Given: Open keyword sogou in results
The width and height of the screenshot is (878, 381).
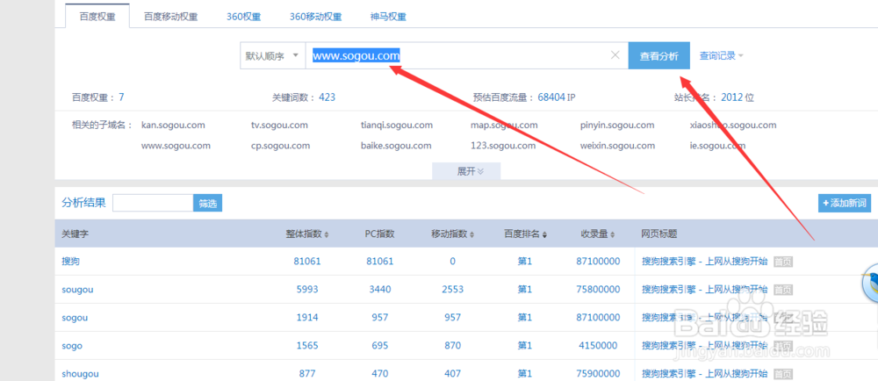Looking at the screenshot, I should click(75, 317).
